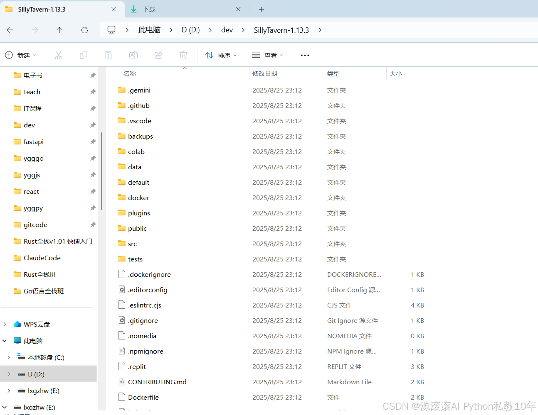This screenshot has width=538, height=415.
Task: Switch to the 下载 tab
Action: click(x=186, y=9)
